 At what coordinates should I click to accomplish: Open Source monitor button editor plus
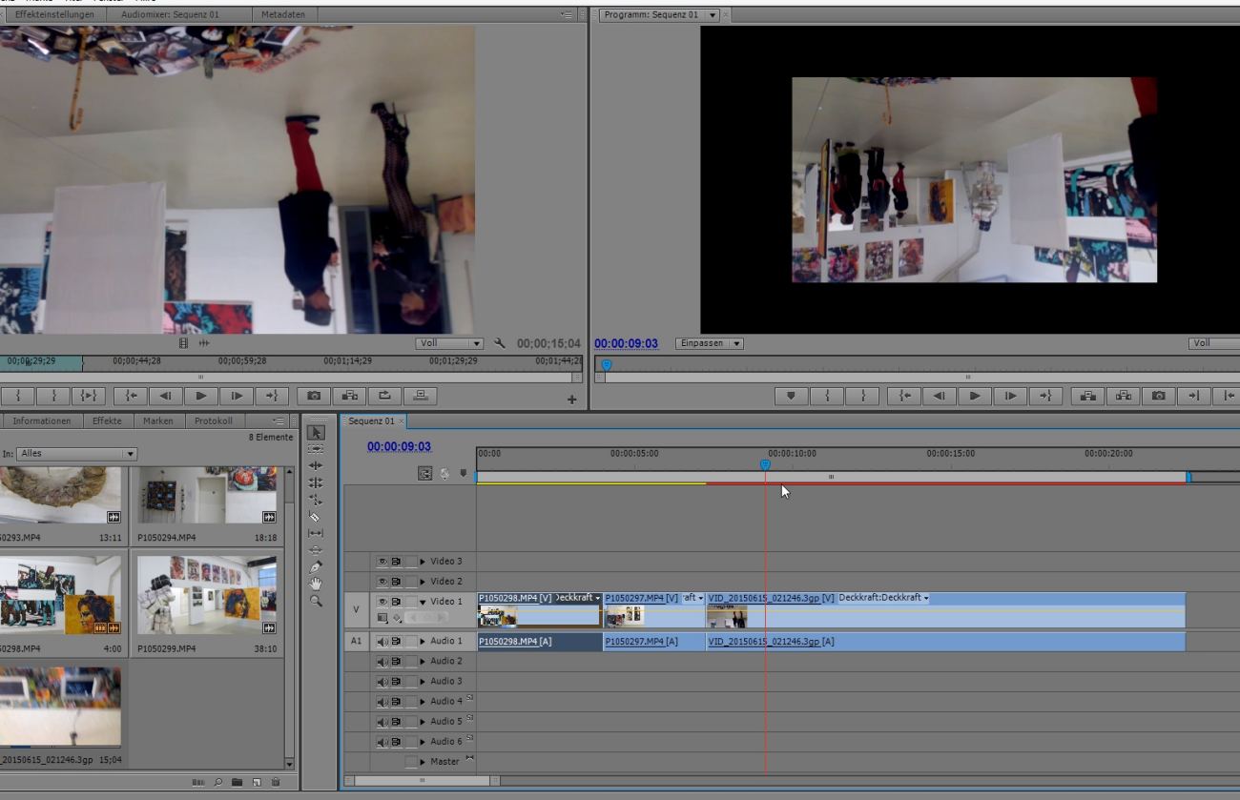click(571, 400)
